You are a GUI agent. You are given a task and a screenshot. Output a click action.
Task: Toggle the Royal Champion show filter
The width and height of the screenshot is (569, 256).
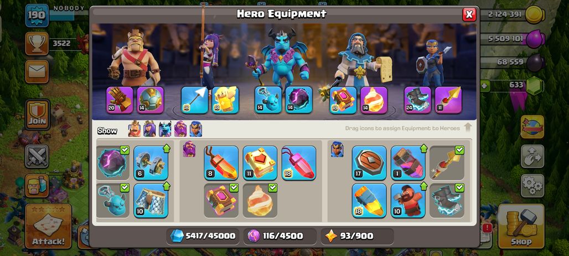(x=195, y=129)
